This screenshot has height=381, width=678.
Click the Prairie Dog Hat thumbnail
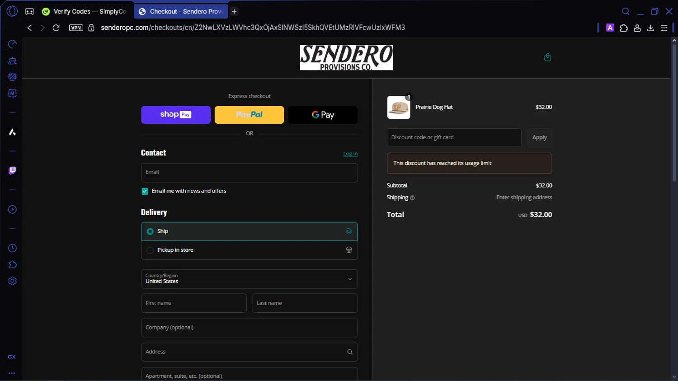tap(399, 108)
